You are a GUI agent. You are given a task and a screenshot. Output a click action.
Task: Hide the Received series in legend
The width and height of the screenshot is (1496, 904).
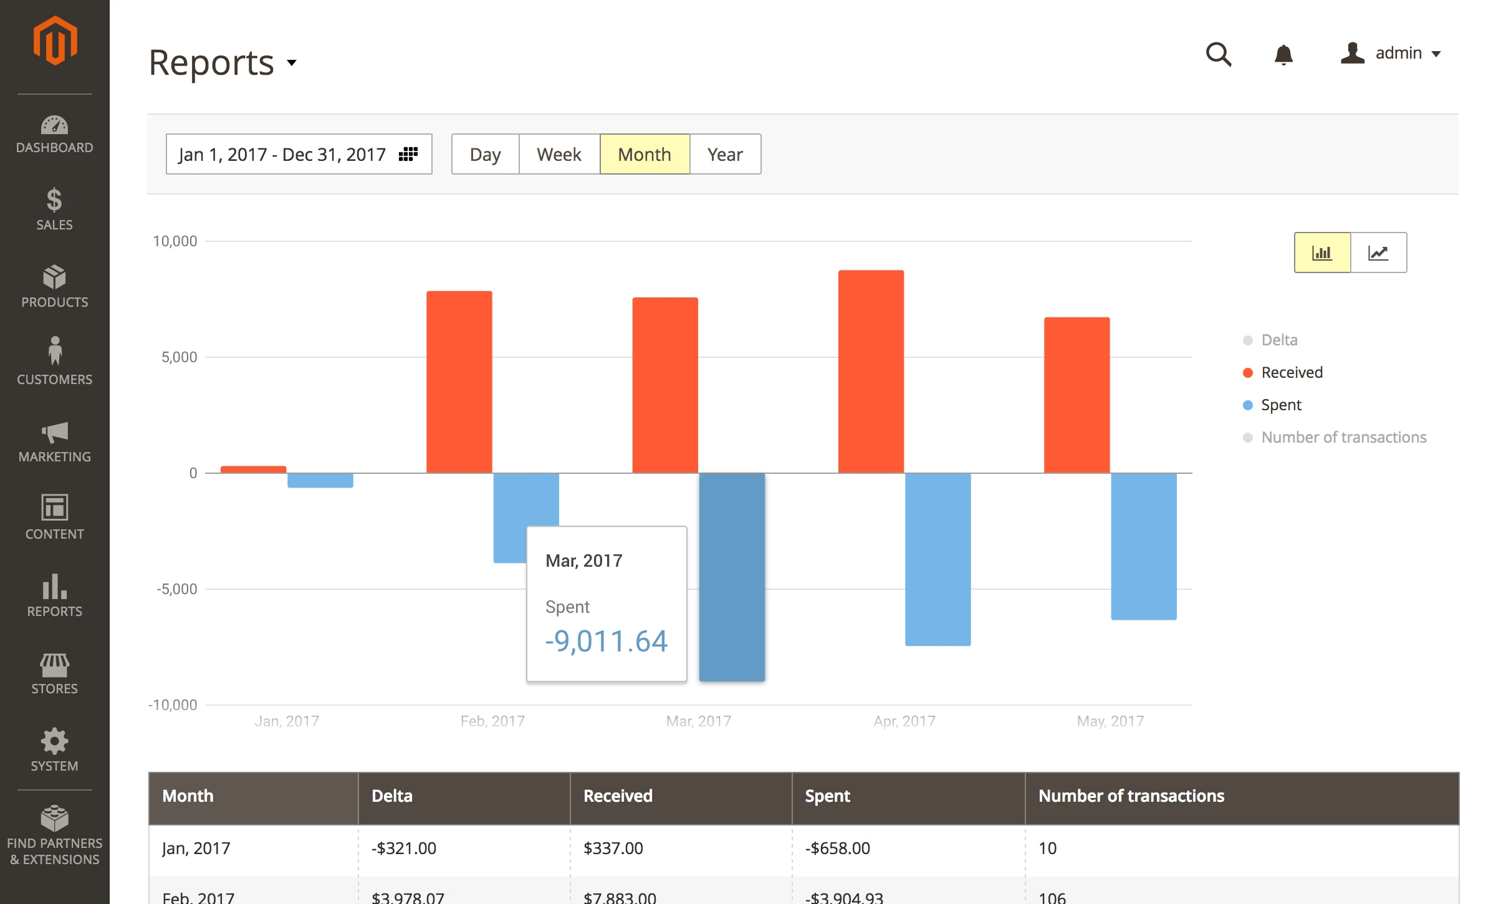click(1291, 373)
